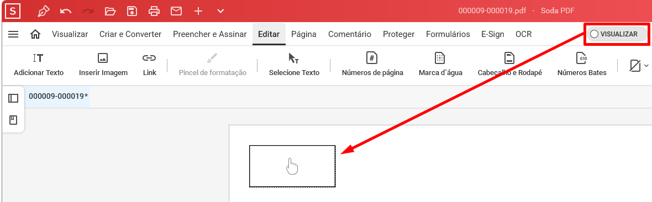The height and width of the screenshot is (202, 652).
Task: Open the Proteger tab
Action: [x=399, y=34]
